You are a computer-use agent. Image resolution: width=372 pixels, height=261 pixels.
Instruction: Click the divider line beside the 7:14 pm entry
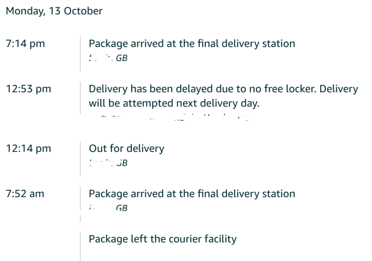[x=80, y=53]
